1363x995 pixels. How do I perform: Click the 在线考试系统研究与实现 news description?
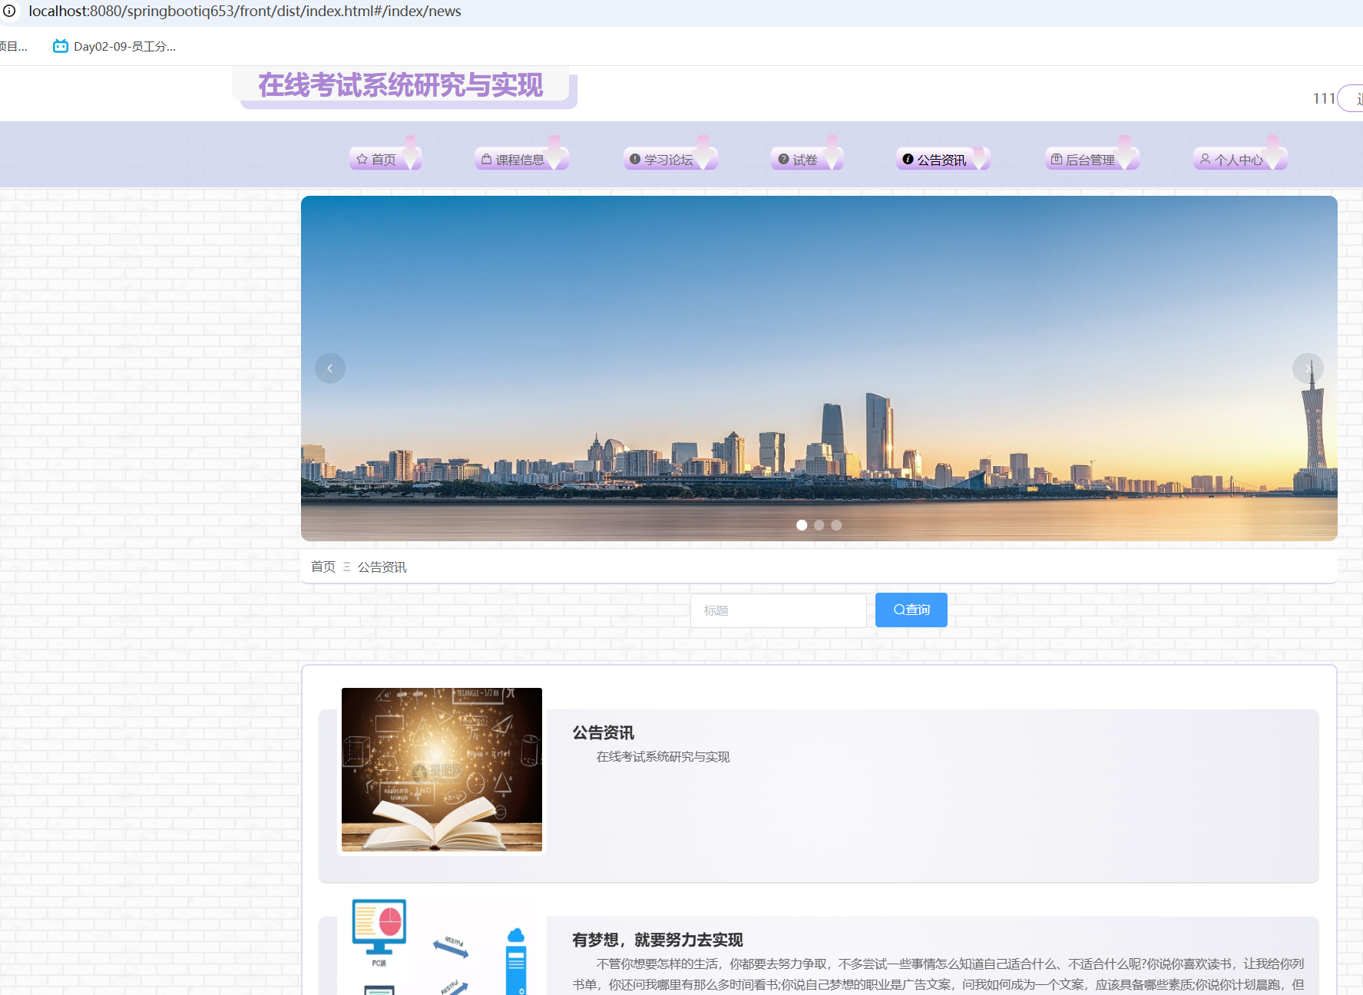click(663, 757)
